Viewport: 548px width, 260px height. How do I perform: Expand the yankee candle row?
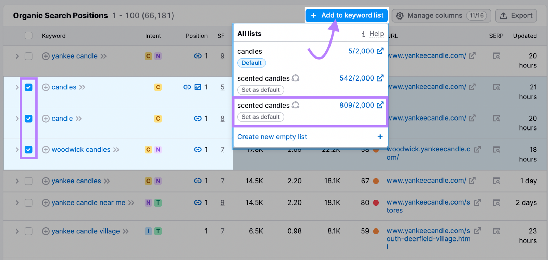coord(17,56)
